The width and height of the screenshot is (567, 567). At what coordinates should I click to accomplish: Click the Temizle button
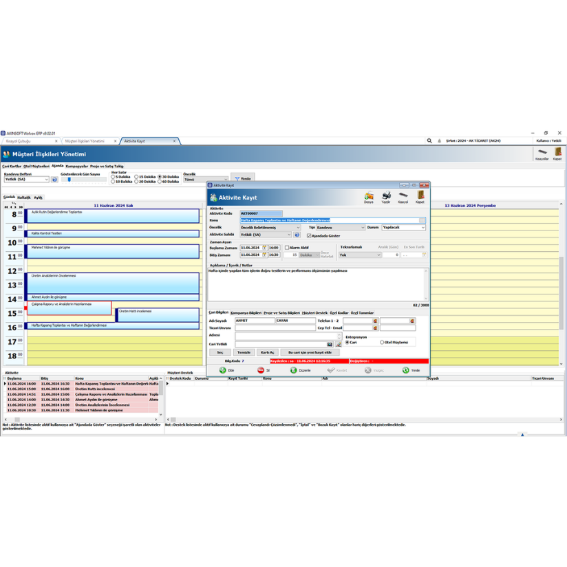tap(244, 352)
